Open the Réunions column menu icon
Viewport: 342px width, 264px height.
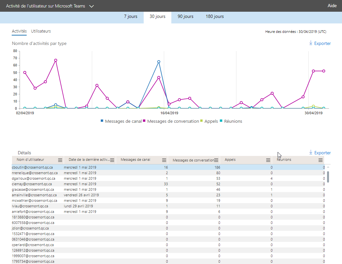(321, 160)
